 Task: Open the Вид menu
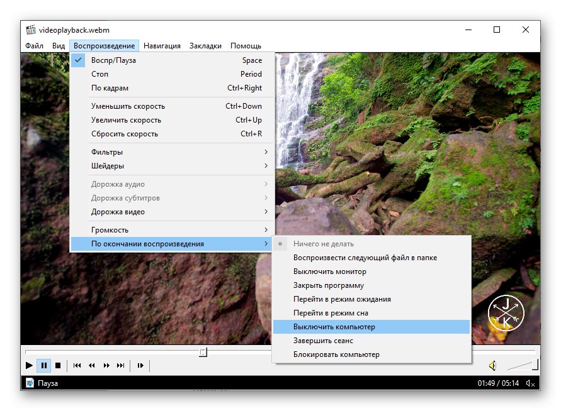[x=59, y=46]
